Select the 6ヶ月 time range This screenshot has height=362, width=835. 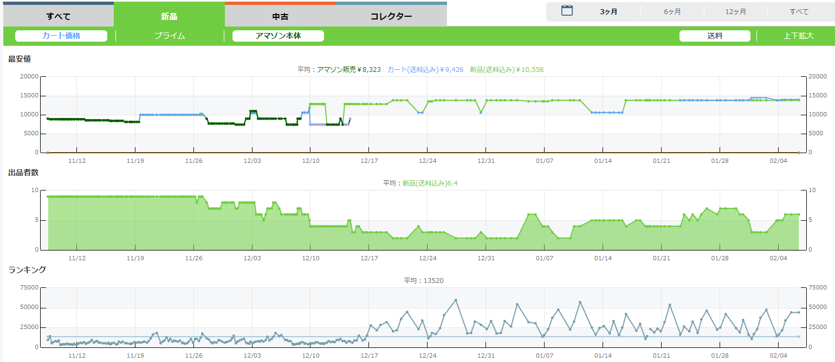pos(672,12)
